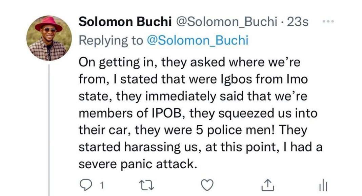Tap the share upload arrow icon
The image size is (362, 196).
(x=268, y=185)
